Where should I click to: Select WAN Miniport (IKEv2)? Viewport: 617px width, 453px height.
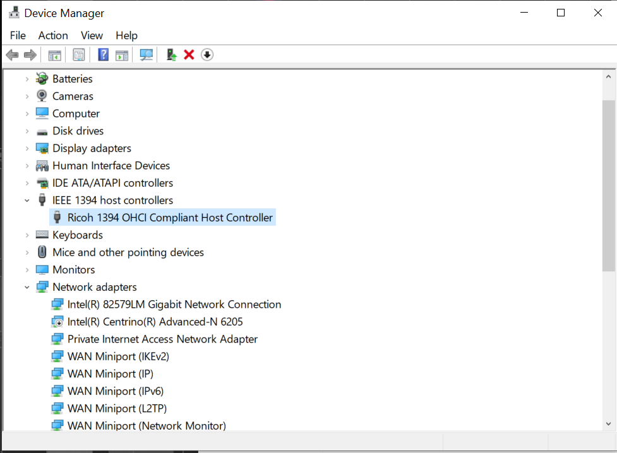pos(118,356)
